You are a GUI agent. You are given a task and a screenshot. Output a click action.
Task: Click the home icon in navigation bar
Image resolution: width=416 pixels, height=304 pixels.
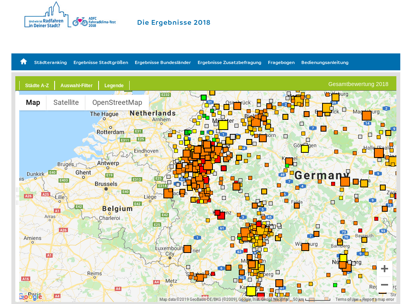(x=24, y=62)
